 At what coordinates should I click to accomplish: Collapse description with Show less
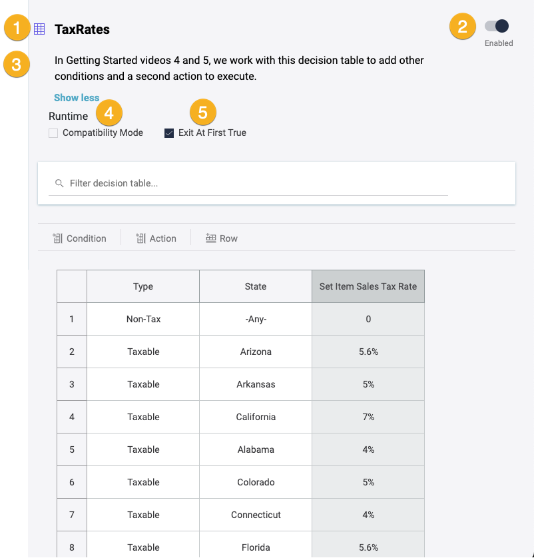[x=77, y=98]
